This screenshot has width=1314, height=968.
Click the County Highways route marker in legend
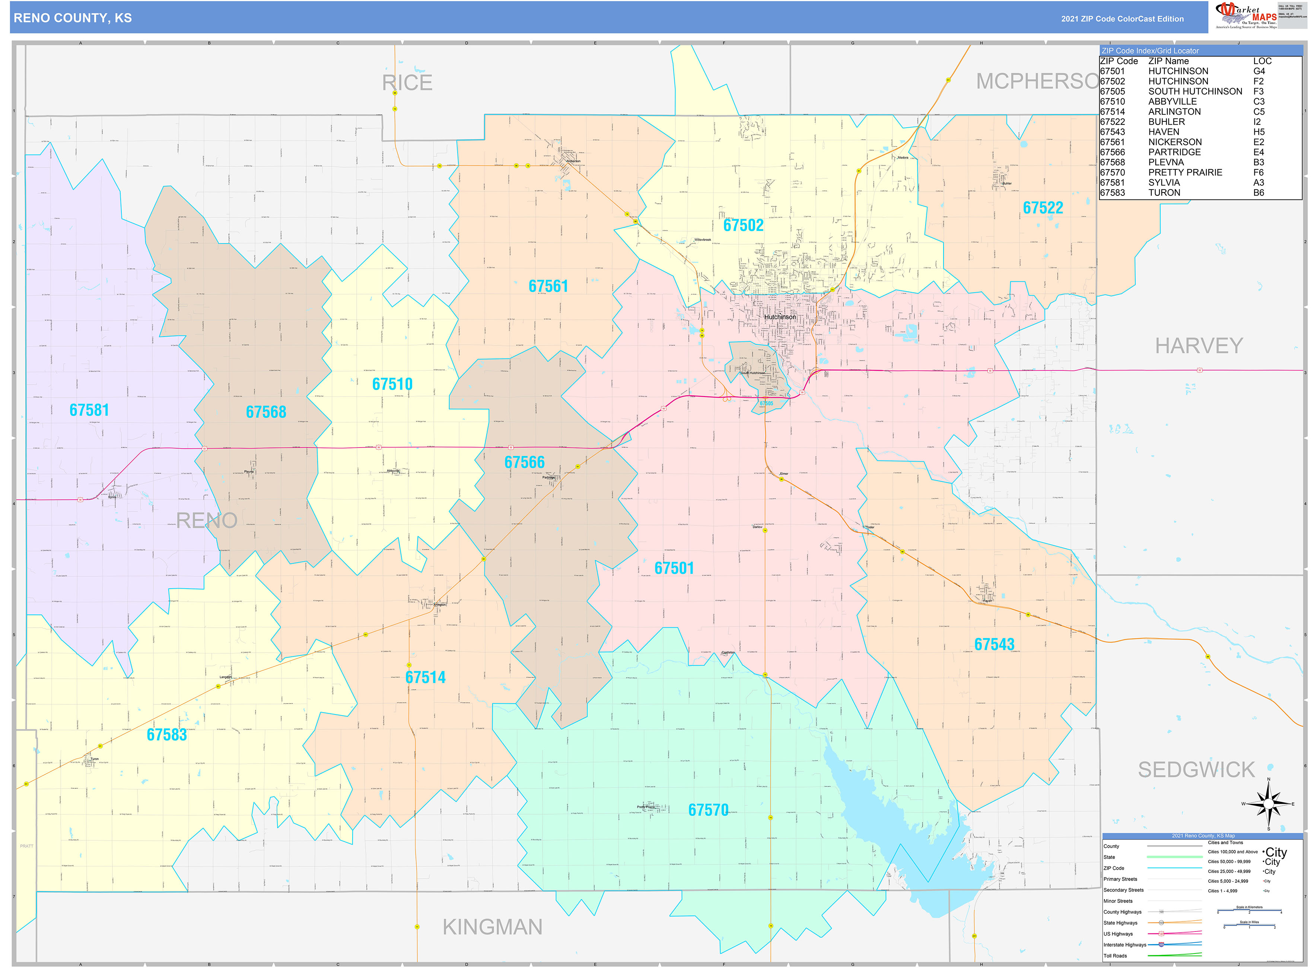pos(1162,911)
